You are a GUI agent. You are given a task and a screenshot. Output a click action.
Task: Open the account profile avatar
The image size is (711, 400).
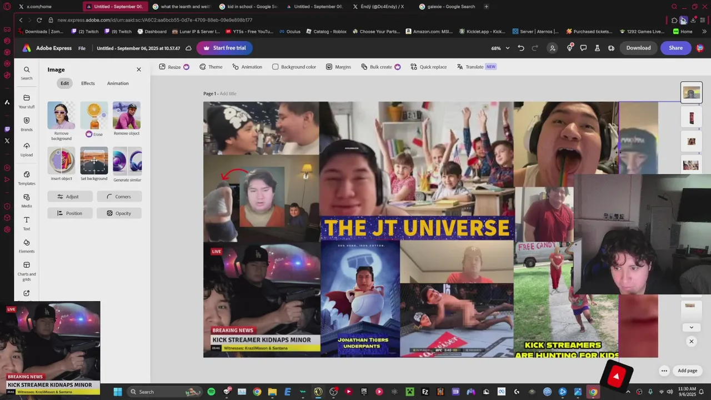coord(700,48)
